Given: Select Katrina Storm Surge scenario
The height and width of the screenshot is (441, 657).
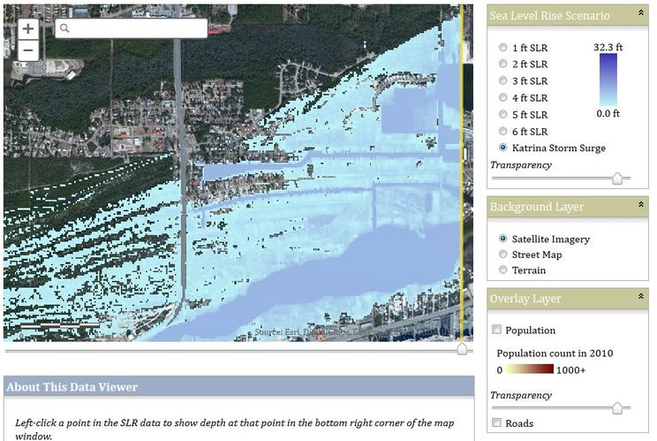Looking at the screenshot, I should pos(503,148).
